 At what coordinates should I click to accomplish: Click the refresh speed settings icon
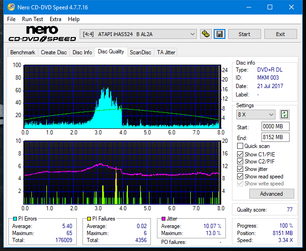(x=284, y=114)
